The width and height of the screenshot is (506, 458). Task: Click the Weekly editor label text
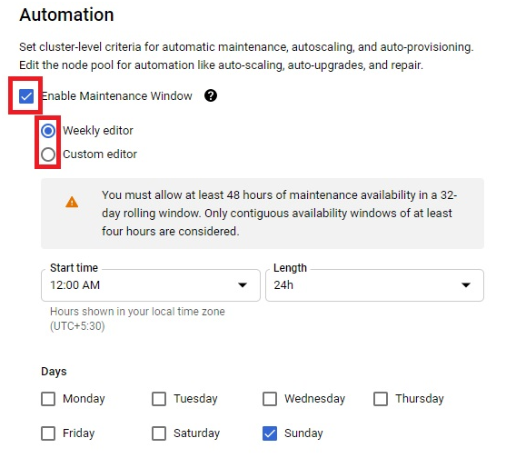click(x=98, y=131)
